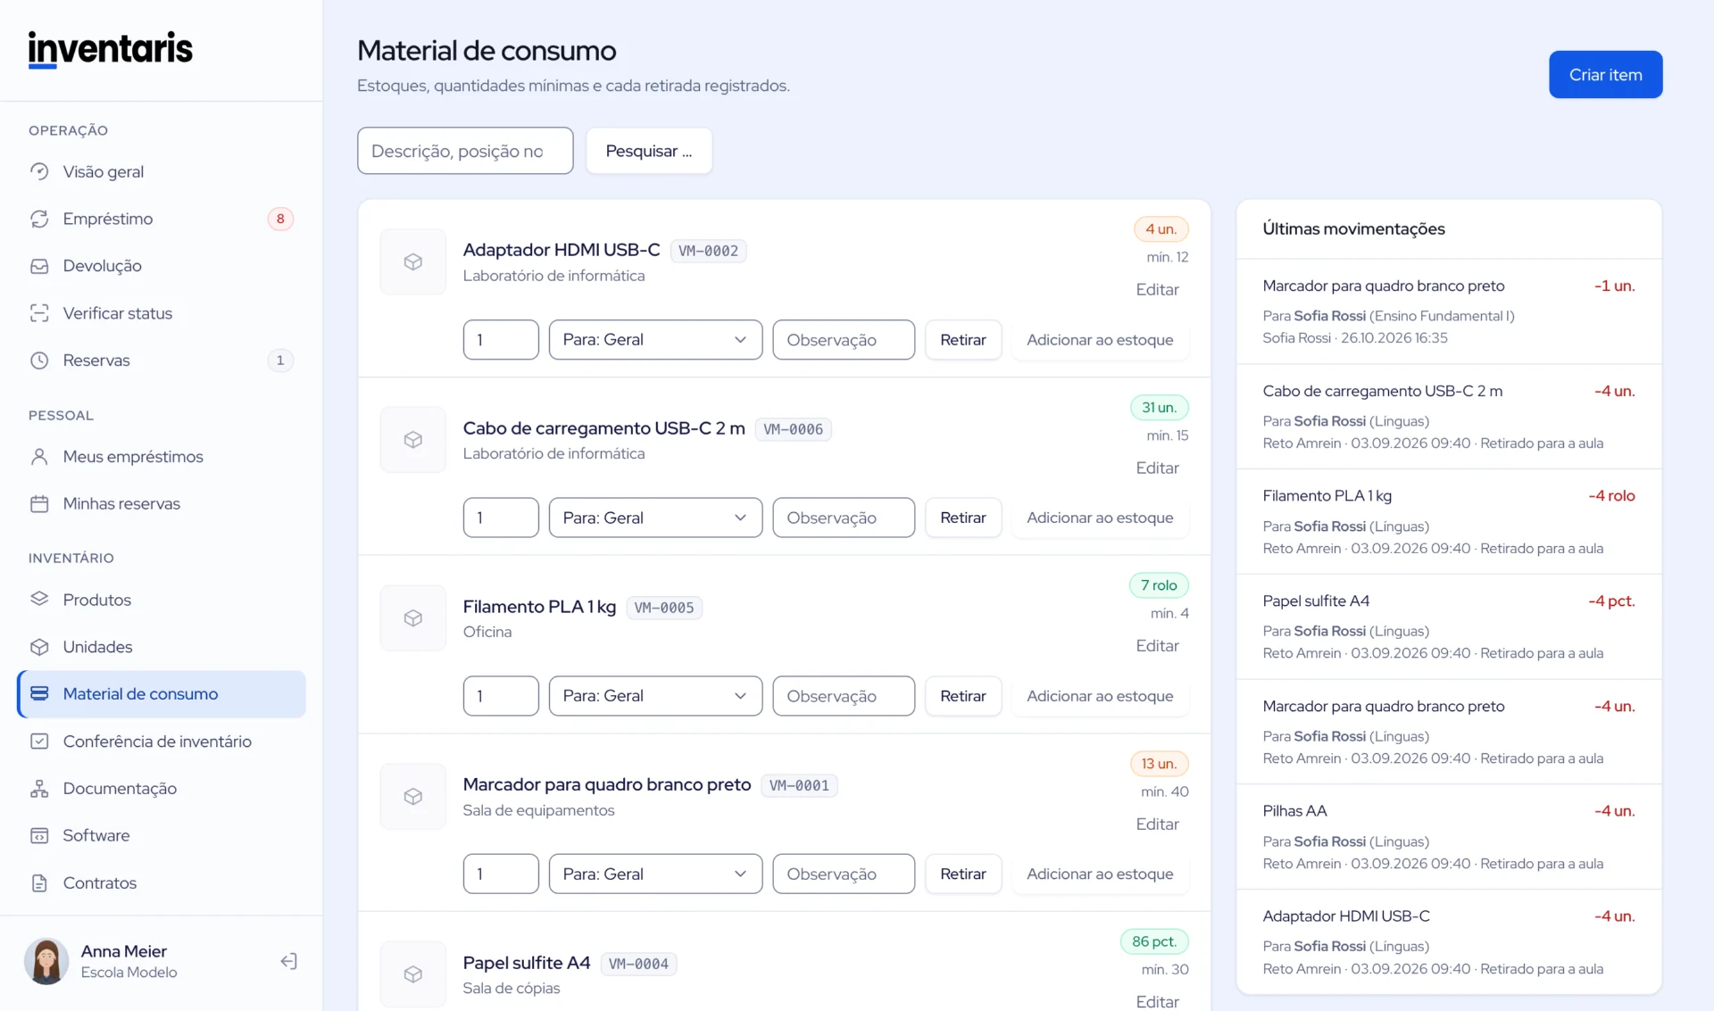The height and width of the screenshot is (1011, 1714).
Task: Click the Visão geral gauge icon
Action: pyautogui.click(x=39, y=171)
